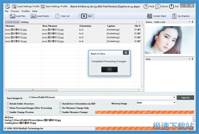This screenshot has width=199, height=134.
Task: Click the file list scroll right arrow
Action: 139,90
